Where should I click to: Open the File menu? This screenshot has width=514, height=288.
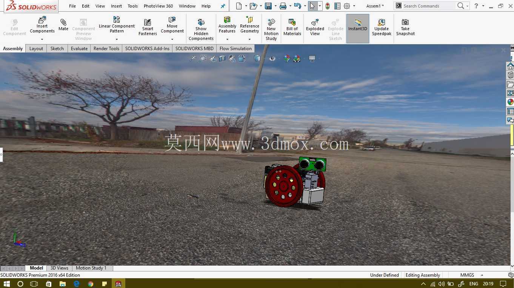[x=72, y=6]
